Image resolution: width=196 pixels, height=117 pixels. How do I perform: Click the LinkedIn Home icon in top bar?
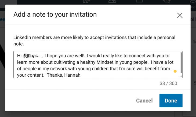tap(86, 1)
